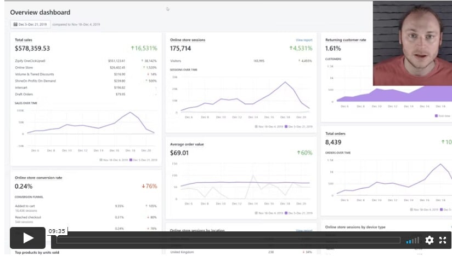Screen dimensions: 452x256
Task: Adjust volume using the volume bars
Action: pos(413,240)
